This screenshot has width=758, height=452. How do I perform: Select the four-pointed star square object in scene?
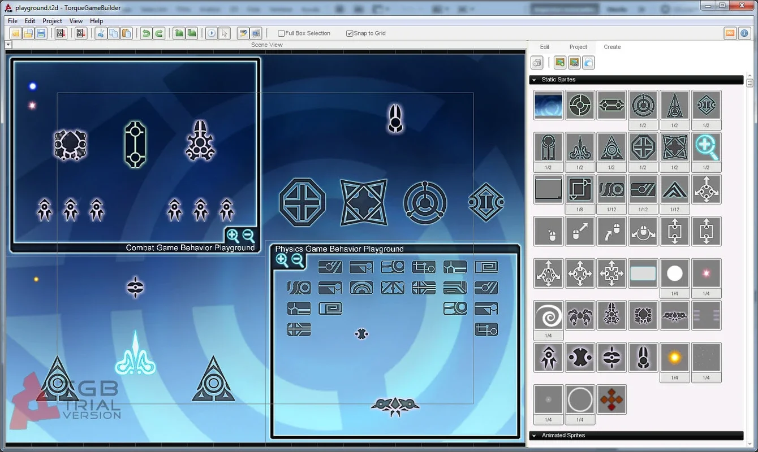tap(364, 202)
